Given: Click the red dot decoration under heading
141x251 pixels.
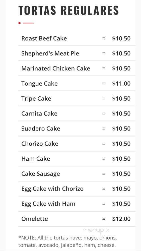Looking at the screenshot, I should coord(20,23).
